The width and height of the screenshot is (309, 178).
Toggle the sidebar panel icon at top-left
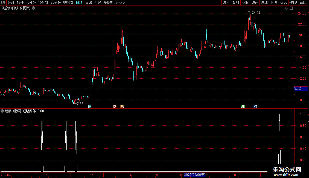point(3,2)
